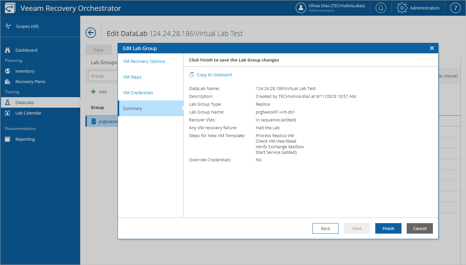Image resolution: width=466 pixels, height=265 pixels.
Task: Click Finish to save Lab Group changes
Action: [x=388, y=228]
